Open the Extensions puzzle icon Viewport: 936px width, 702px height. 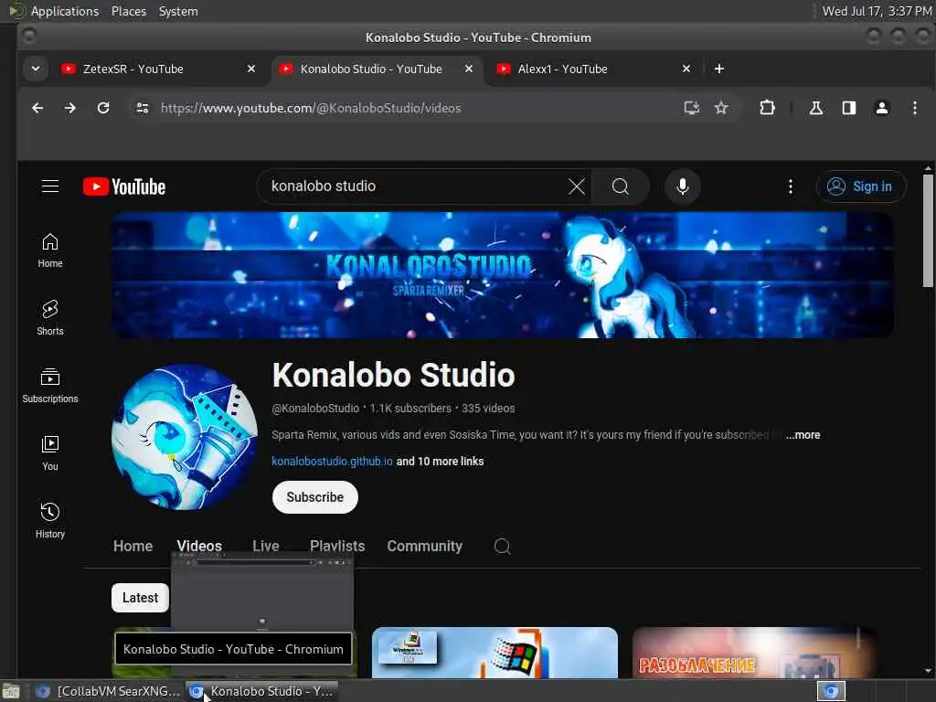pos(767,108)
